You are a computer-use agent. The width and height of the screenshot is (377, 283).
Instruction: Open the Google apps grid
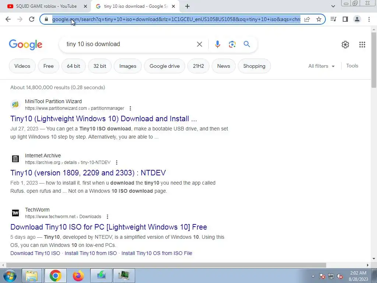(362, 45)
